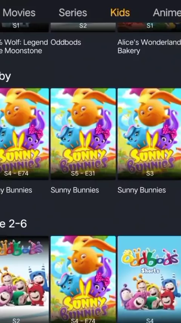Open Oddbods Shorts S4 poster
This screenshot has height=323, width=181.
click(x=149, y=280)
